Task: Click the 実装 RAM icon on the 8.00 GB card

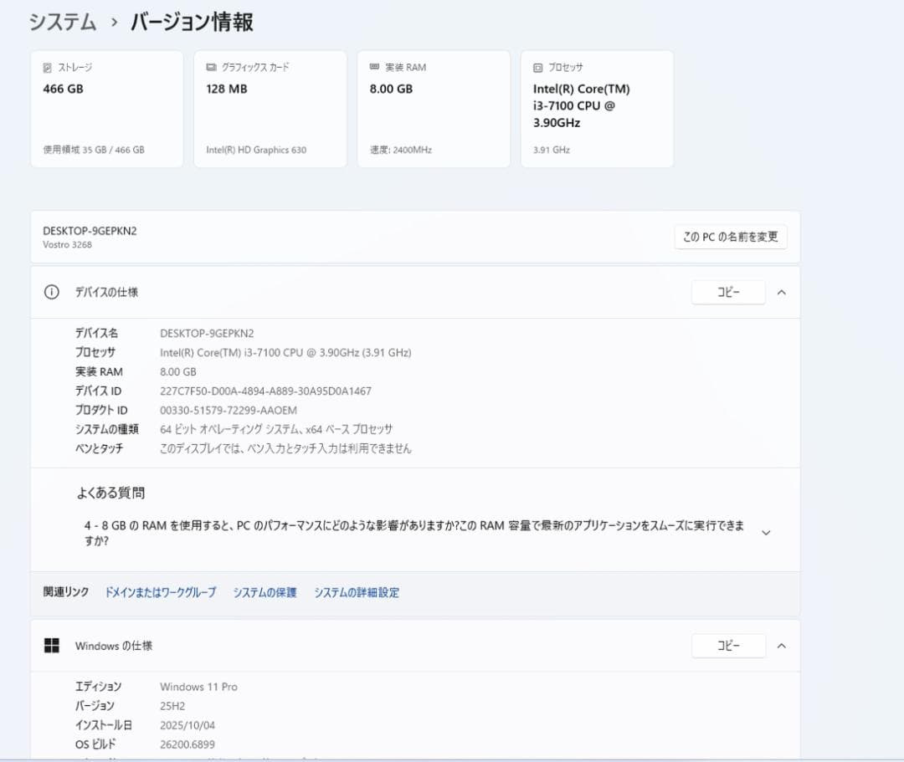Action: [373, 67]
